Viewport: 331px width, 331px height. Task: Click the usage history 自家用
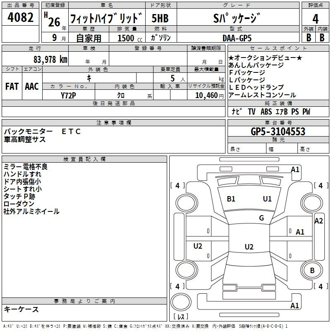tap(89, 38)
